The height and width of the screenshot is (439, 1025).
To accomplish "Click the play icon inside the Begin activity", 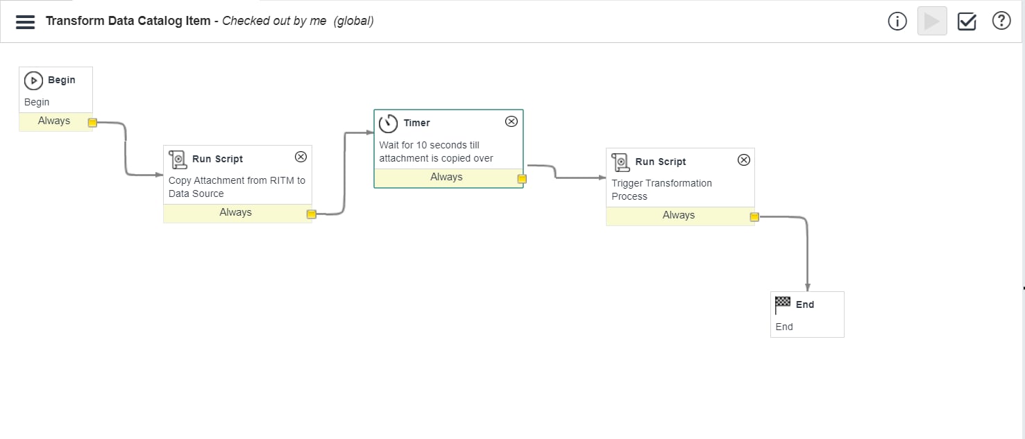I will coord(33,80).
